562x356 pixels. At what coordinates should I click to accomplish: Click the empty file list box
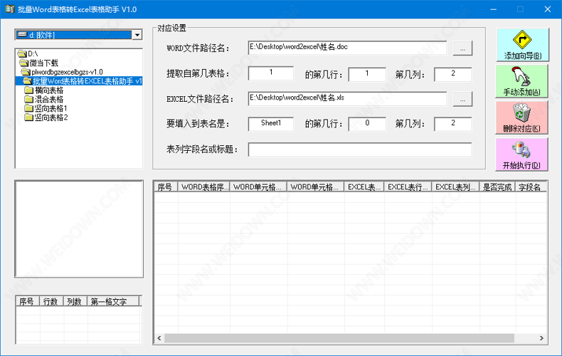(79, 229)
